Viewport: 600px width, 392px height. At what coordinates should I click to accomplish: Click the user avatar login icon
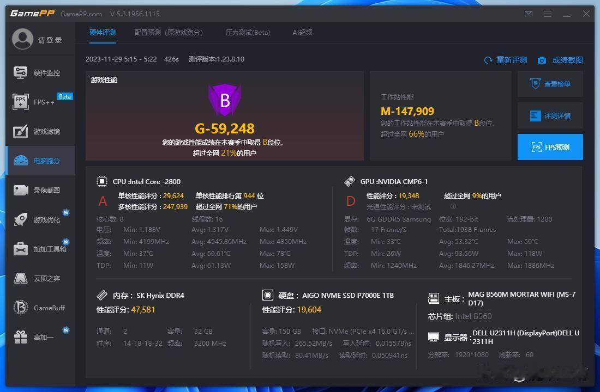point(22,39)
